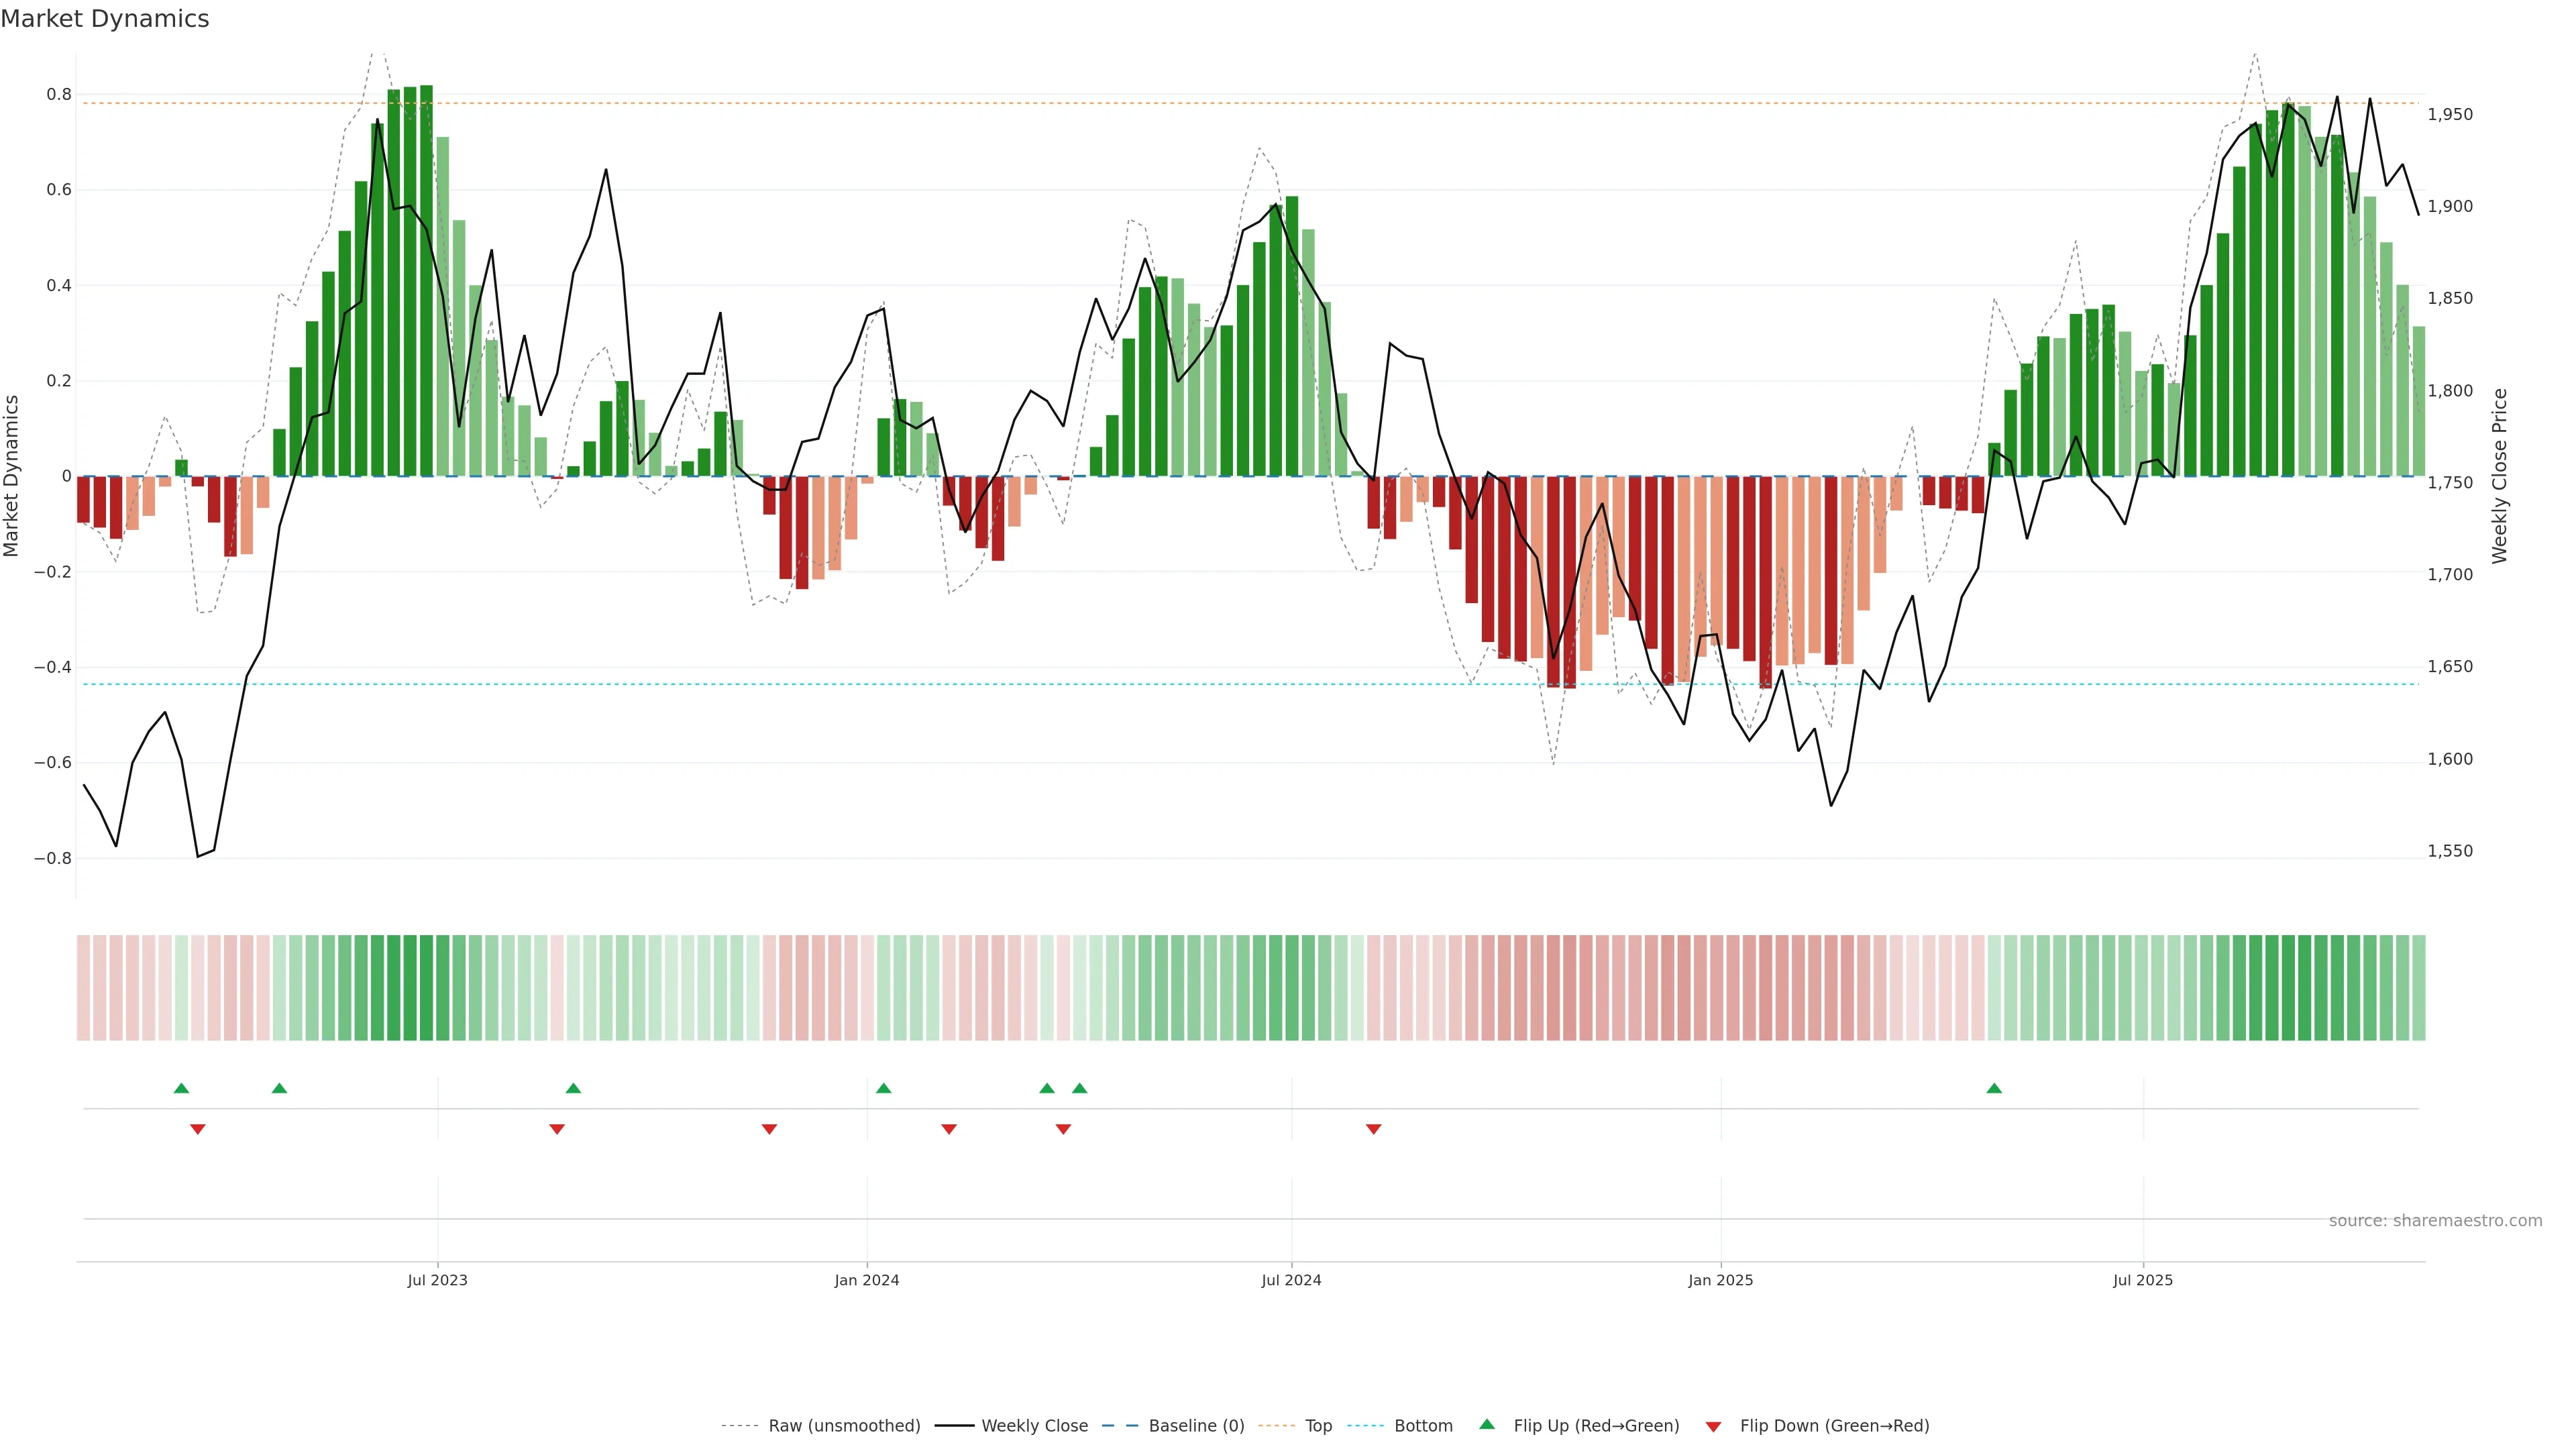Click the Jul 2023 x-axis label
The image size is (2576, 1449).
(437, 1280)
